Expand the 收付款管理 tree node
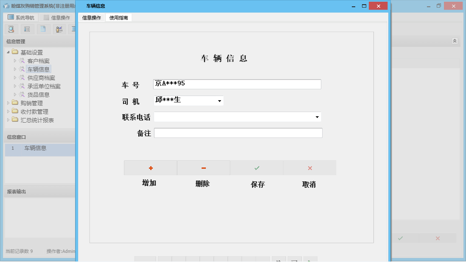Viewport: 466px width, 277px height. (8, 111)
